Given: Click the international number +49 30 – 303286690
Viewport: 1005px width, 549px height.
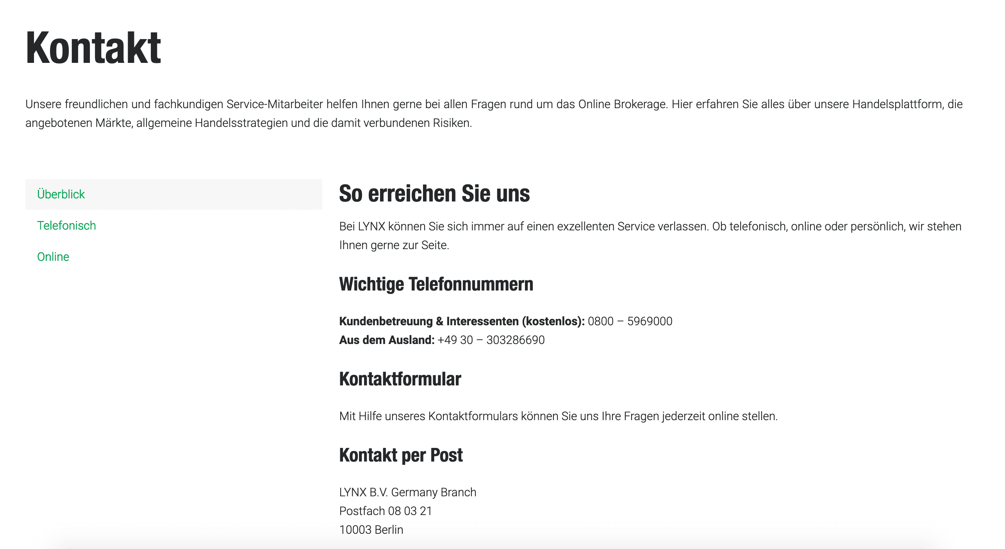Looking at the screenshot, I should [x=491, y=340].
